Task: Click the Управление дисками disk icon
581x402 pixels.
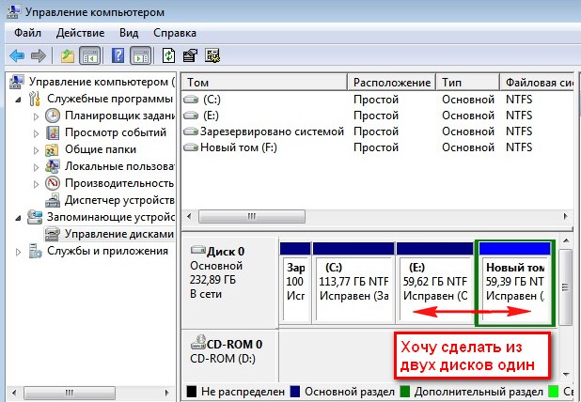Action: [53, 234]
